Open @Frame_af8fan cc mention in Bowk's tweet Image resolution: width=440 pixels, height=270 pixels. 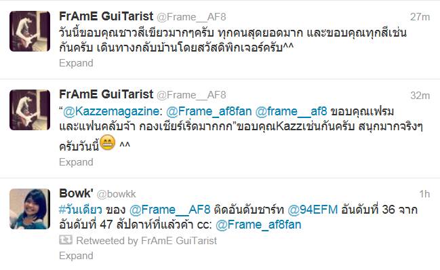point(258,225)
